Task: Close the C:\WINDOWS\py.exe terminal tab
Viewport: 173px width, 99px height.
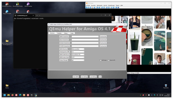Action: coord(33,15)
